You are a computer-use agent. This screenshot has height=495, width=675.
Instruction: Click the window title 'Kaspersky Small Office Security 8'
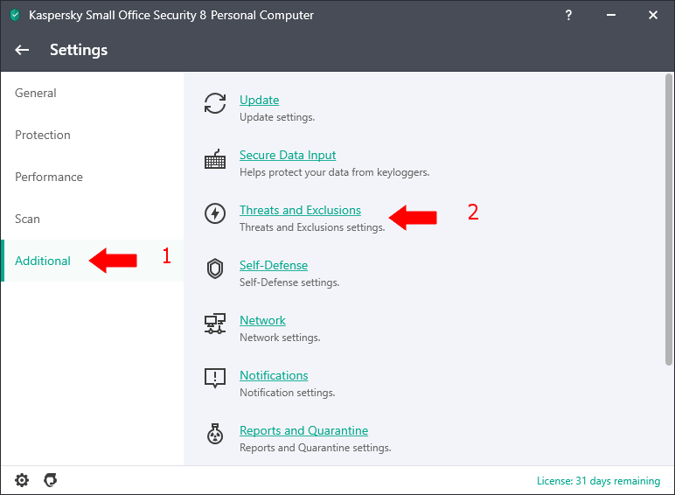(x=117, y=16)
